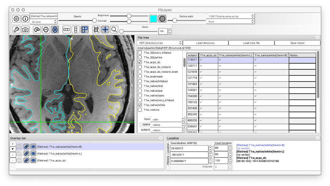Uncheck the T1w_native/white checkbox

(x=140, y=105)
